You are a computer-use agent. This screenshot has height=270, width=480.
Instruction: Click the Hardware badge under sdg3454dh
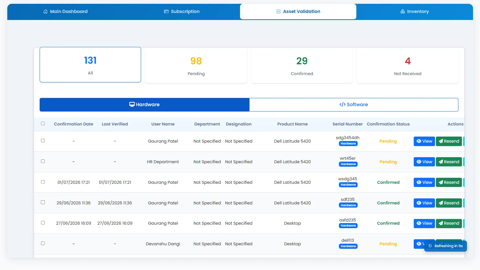[348, 144]
